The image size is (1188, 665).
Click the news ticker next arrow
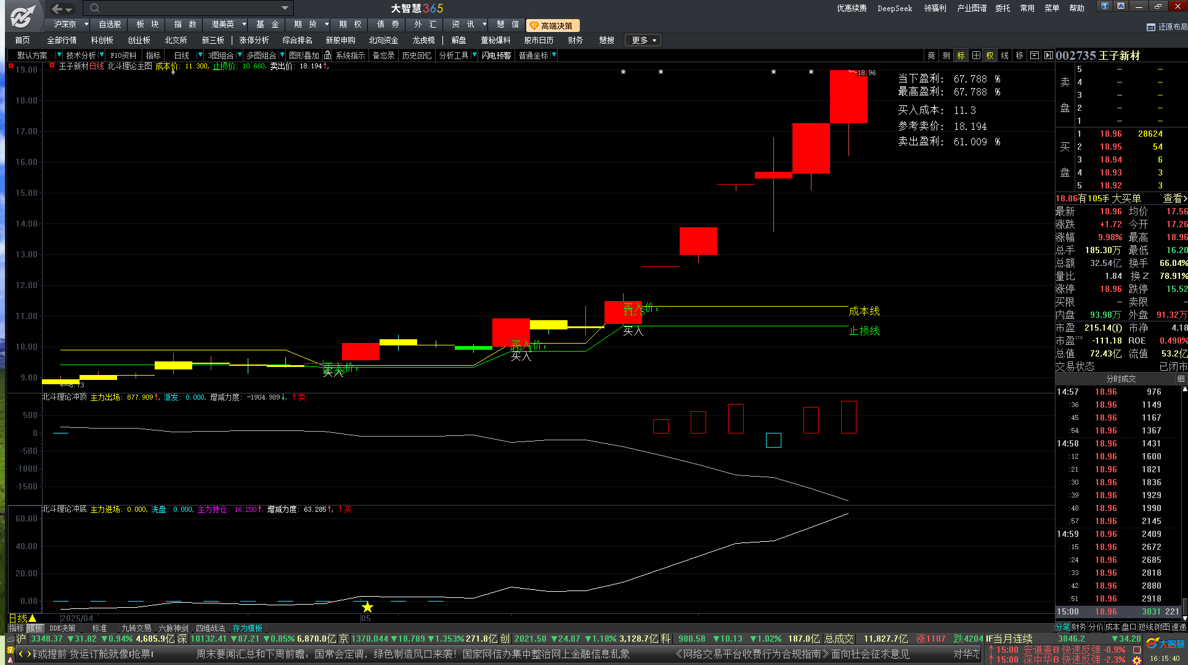click(28, 654)
